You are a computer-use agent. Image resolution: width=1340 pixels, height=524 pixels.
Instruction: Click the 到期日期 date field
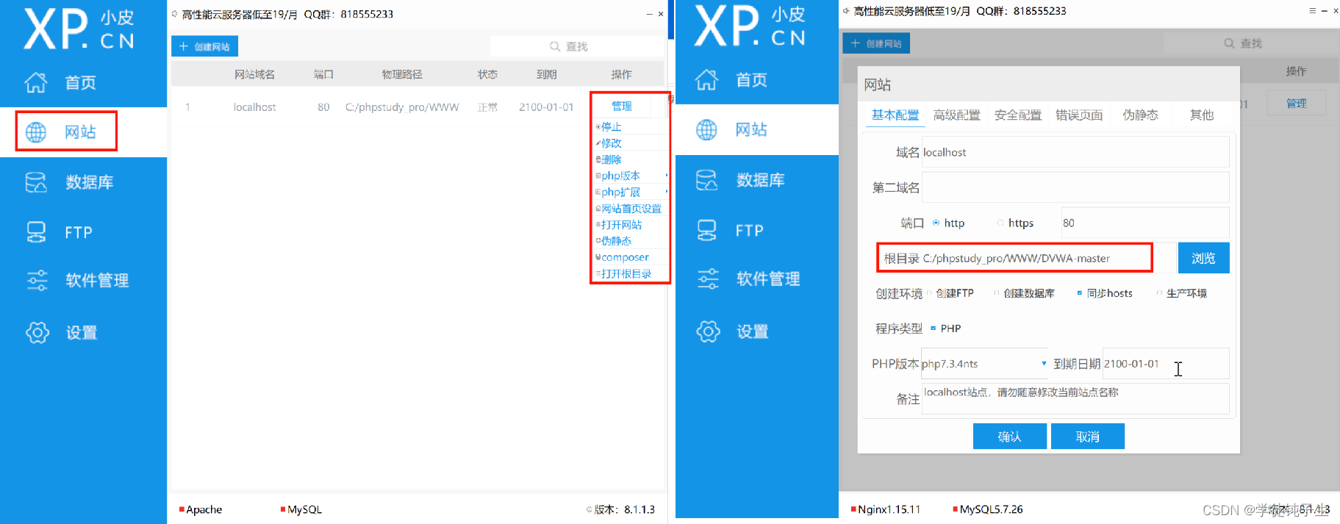tap(1166, 364)
